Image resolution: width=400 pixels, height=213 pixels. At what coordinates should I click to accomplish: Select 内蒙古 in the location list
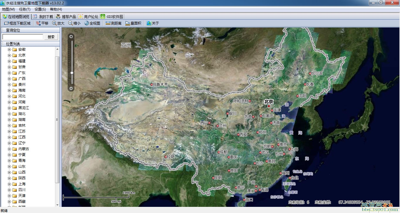coord(24,149)
